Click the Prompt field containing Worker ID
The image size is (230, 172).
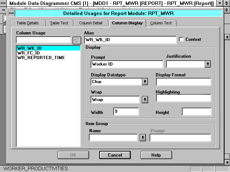pos(126,64)
